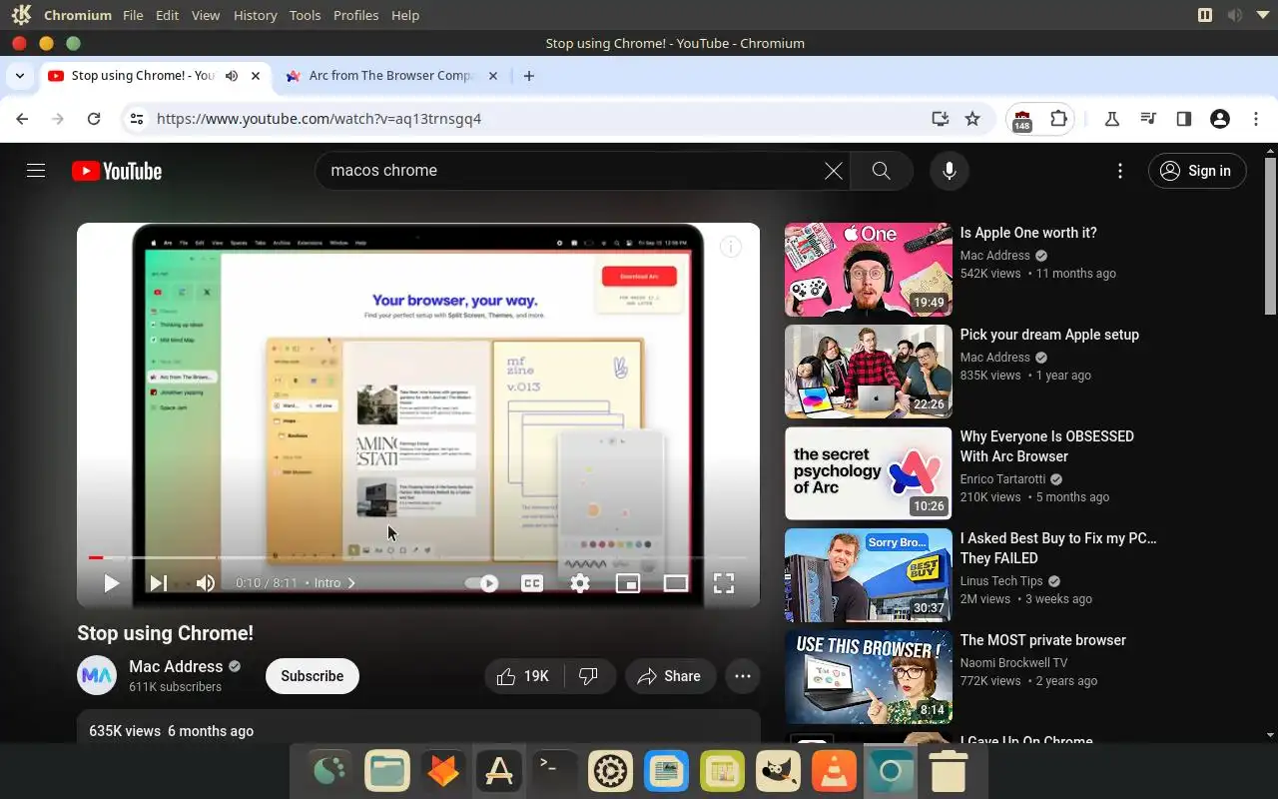Start voice search with the microphone
Screen dimensions: 1278x799
[x=950, y=171]
